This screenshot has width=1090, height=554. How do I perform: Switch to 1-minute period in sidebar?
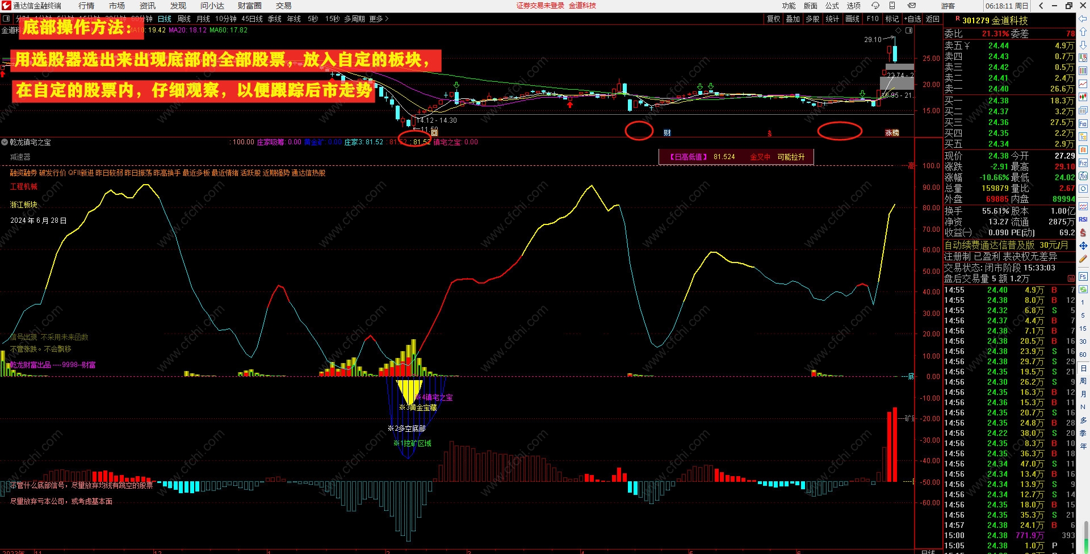[x=1083, y=302]
